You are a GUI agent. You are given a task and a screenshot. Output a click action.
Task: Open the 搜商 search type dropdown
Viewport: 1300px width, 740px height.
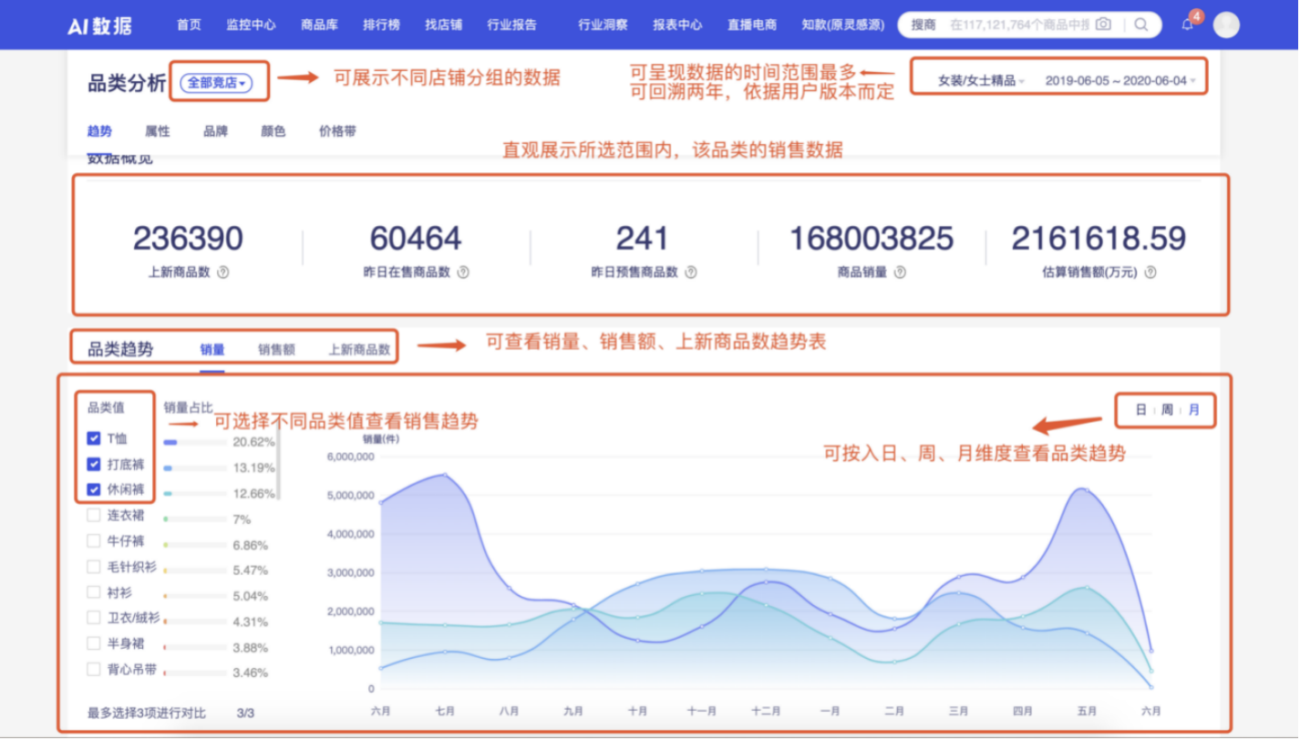point(923,25)
